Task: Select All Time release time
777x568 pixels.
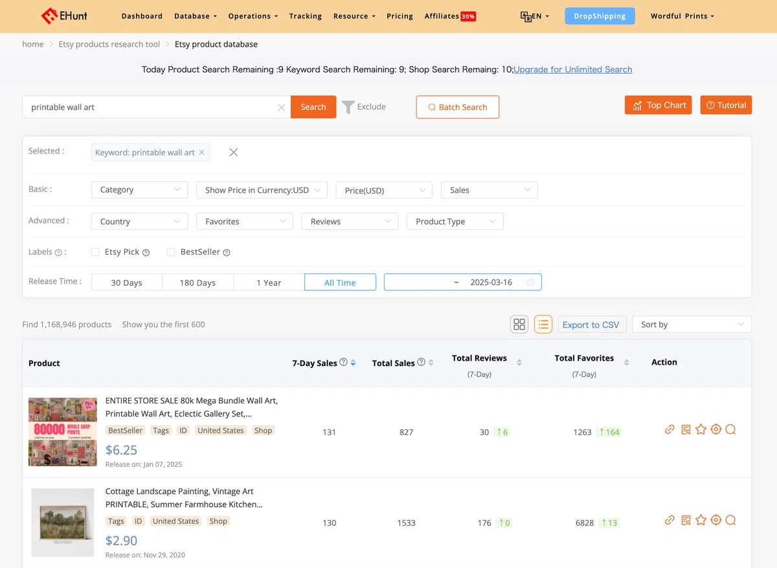Action: click(340, 282)
